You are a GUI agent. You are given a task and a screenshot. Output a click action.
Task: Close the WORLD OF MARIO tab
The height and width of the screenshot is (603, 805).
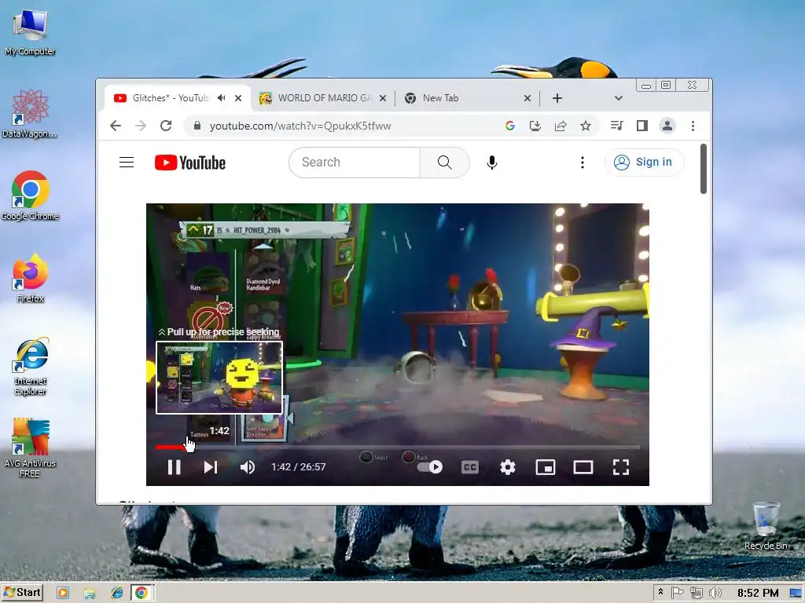[x=383, y=98]
